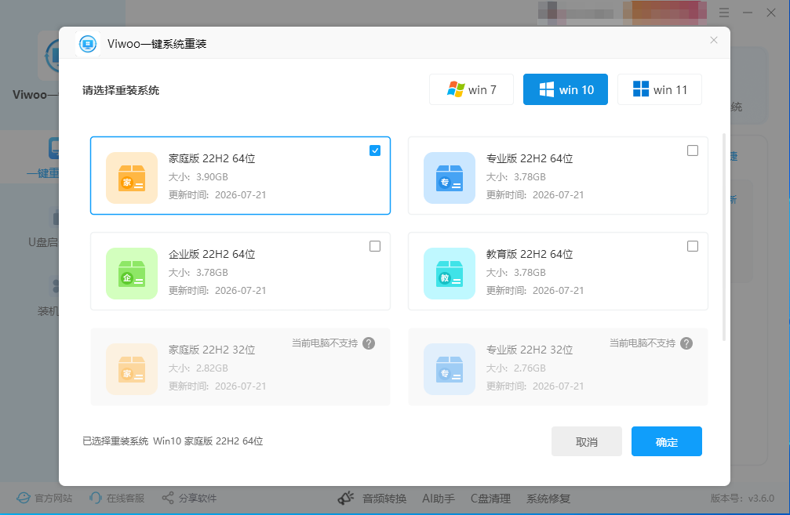This screenshot has height=515, width=790.
Task: Click the 专业版 22H2 32位 title text
Action: point(530,350)
